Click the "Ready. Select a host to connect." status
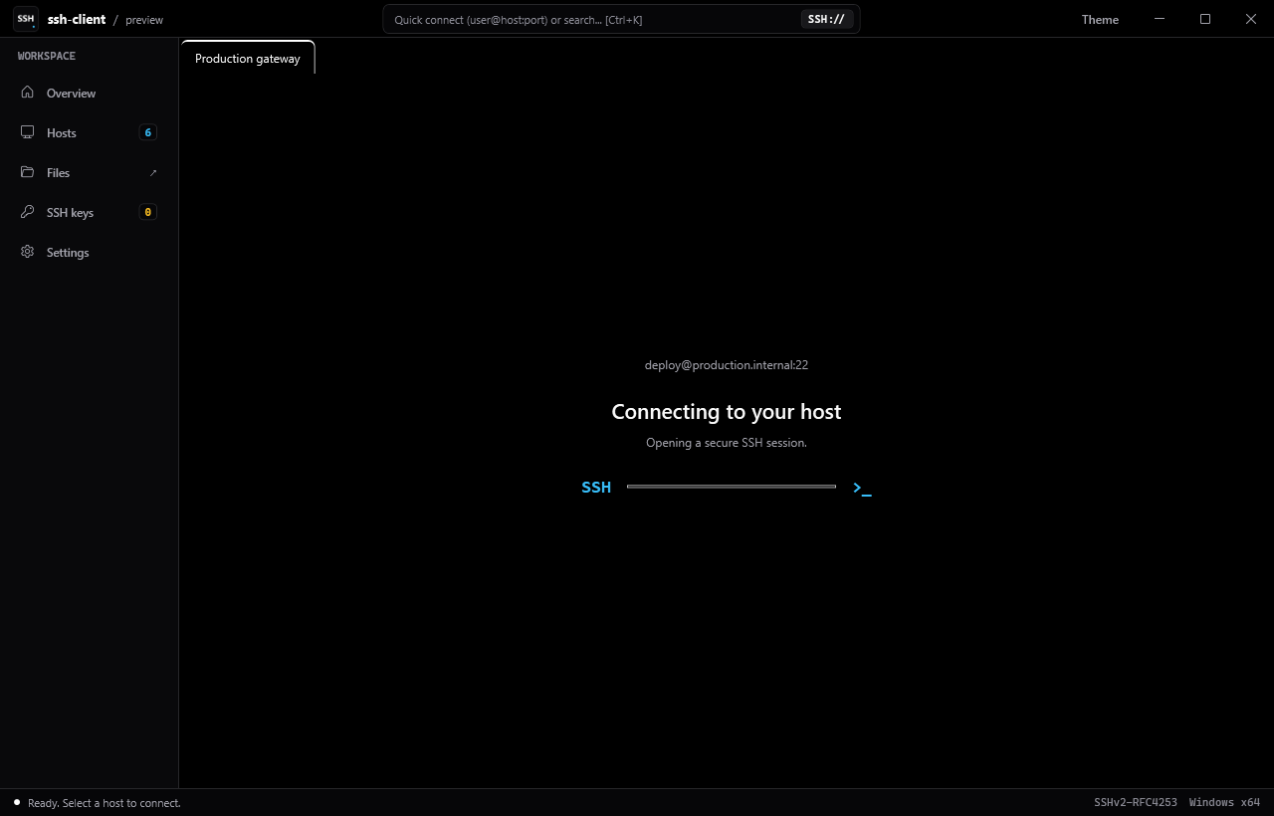 pos(105,803)
